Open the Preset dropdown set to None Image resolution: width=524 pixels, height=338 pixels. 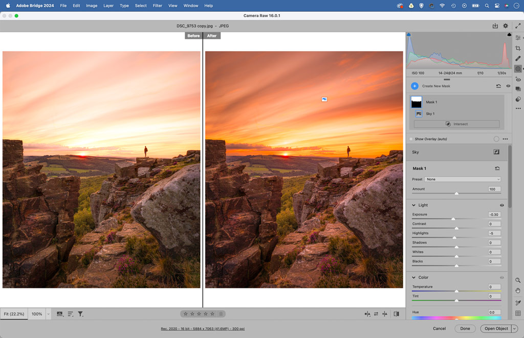tap(463, 179)
